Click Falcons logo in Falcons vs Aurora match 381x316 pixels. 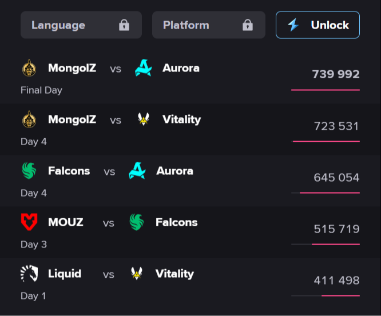[x=29, y=171]
